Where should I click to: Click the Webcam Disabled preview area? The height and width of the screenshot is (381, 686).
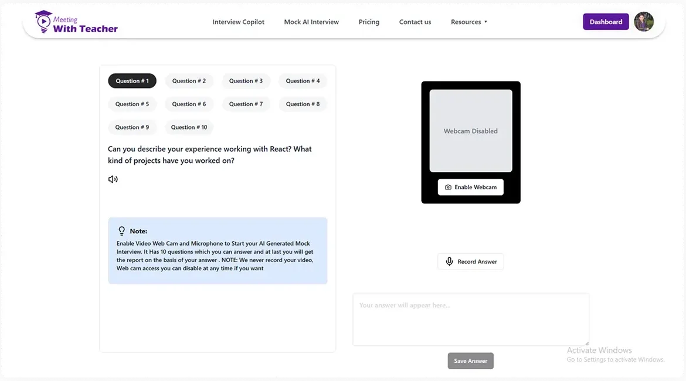click(x=470, y=131)
